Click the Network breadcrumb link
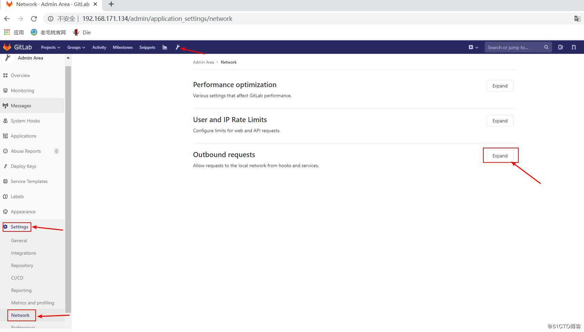 pyautogui.click(x=229, y=62)
